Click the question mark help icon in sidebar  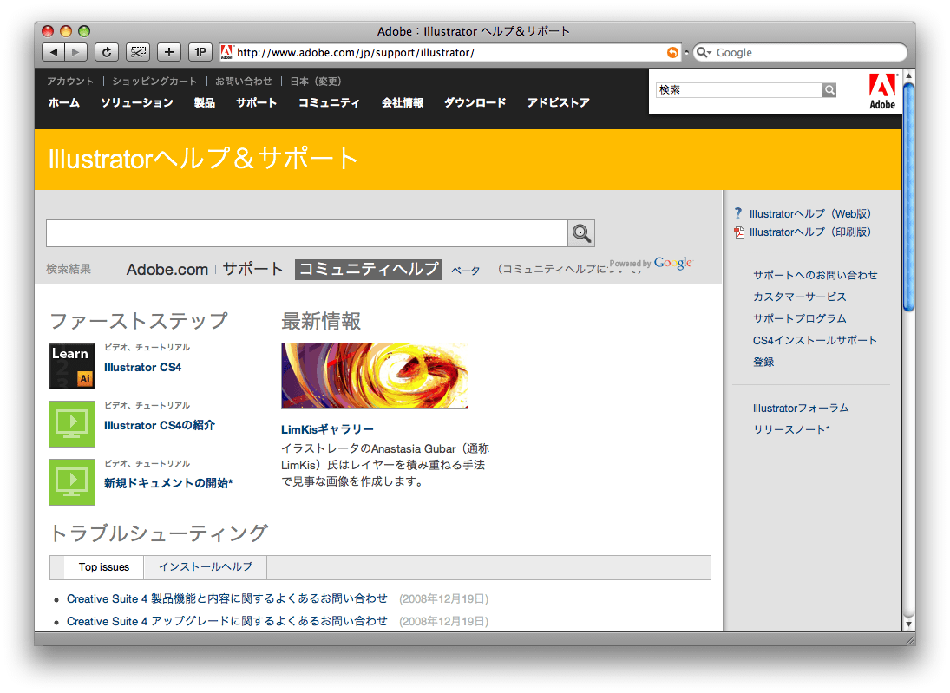click(x=738, y=213)
